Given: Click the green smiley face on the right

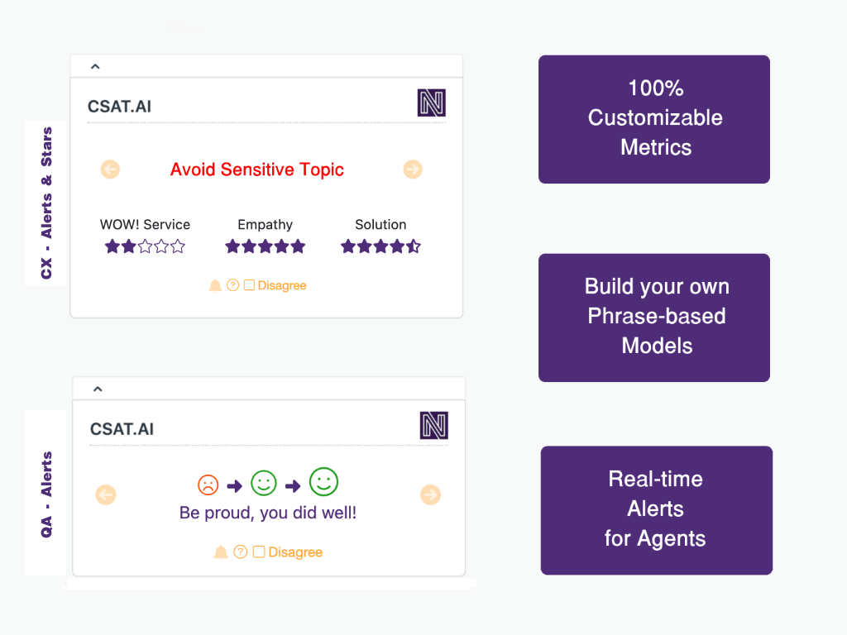Looking at the screenshot, I should coord(323,482).
